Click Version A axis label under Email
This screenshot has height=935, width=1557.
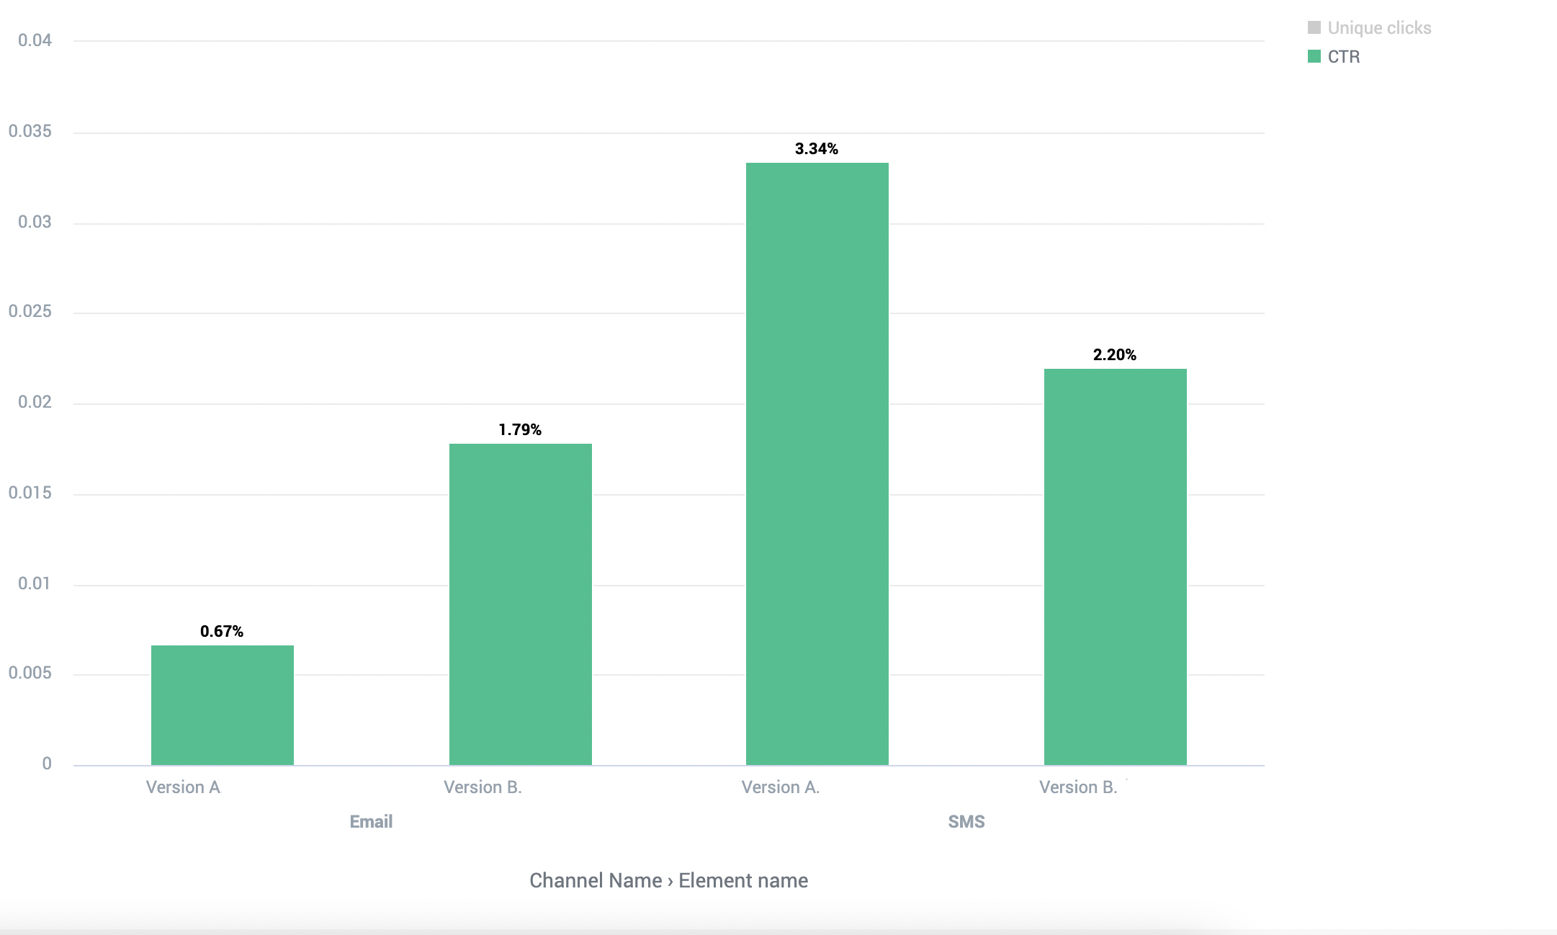click(x=183, y=787)
